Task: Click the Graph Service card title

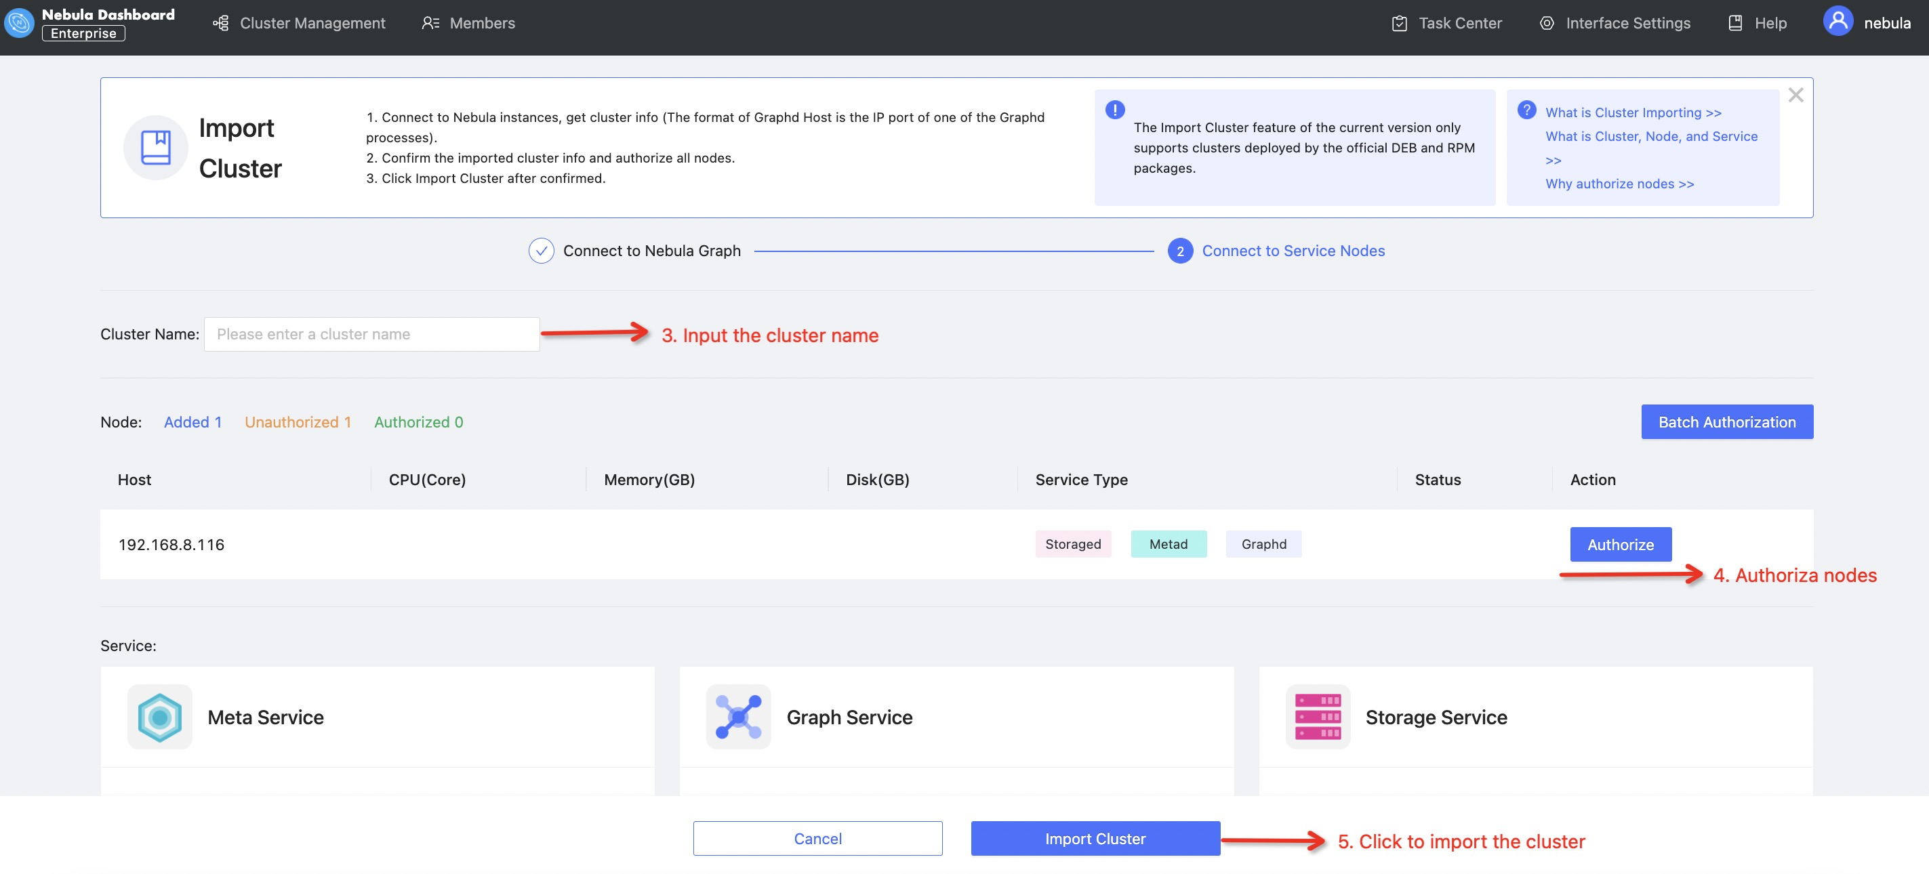Action: click(849, 717)
